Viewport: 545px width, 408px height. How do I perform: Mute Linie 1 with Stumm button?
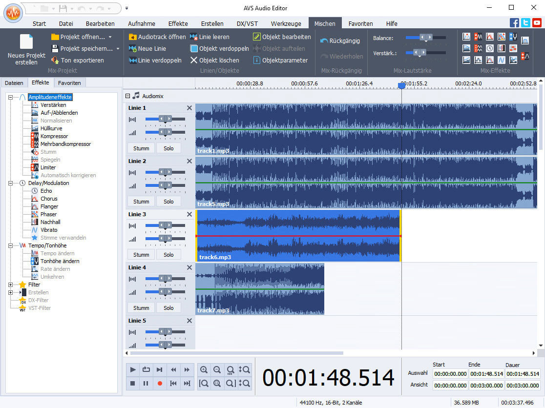(141, 148)
